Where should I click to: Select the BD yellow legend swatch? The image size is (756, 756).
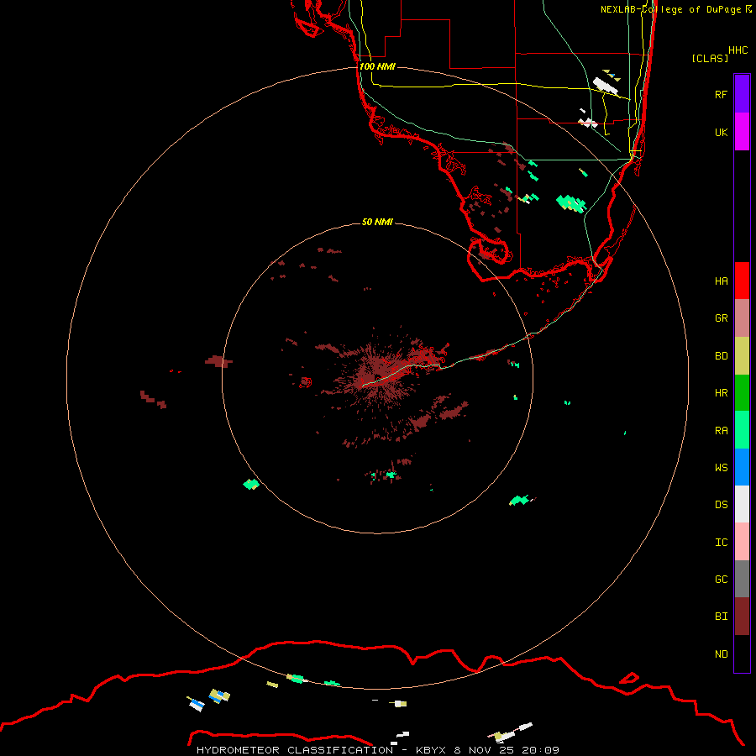(x=742, y=356)
